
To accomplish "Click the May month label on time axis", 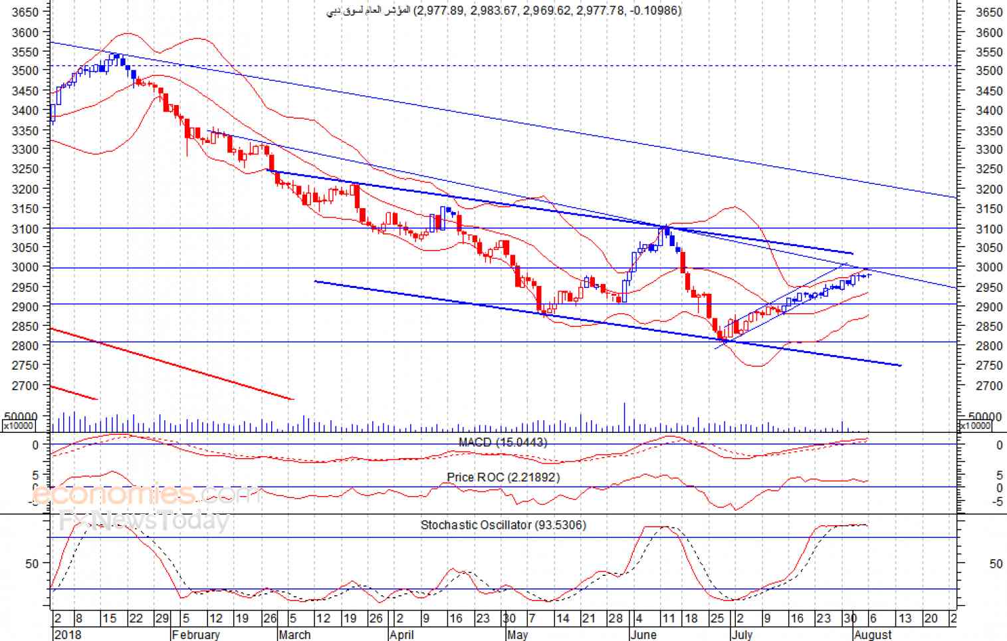I will (x=517, y=634).
